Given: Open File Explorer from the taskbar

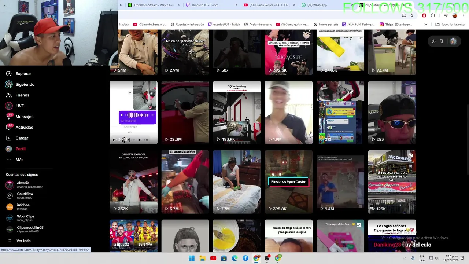Looking at the screenshot, I should [202, 258].
